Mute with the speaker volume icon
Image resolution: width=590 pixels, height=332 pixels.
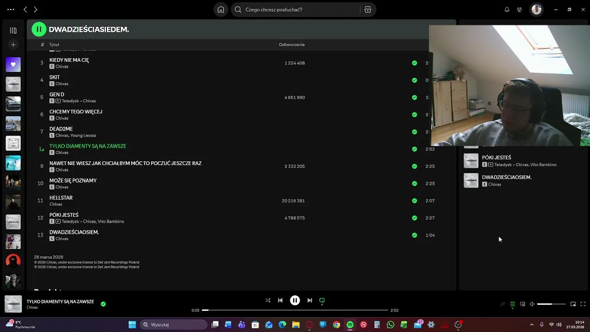[x=532, y=304]
